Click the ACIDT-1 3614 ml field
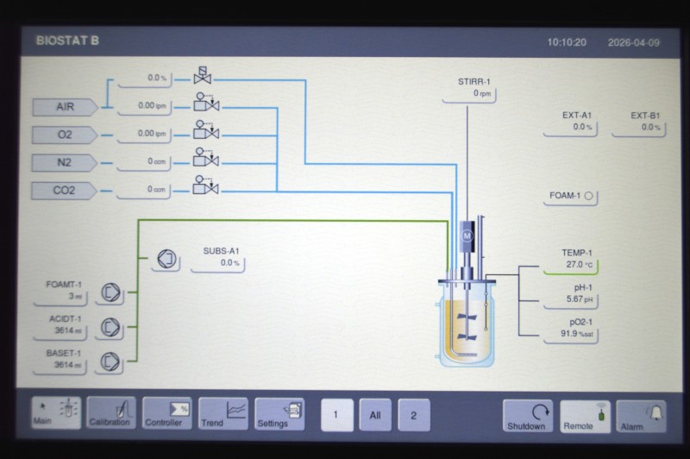The width and height of the screenshot is (690, 459). pos(60,326)
